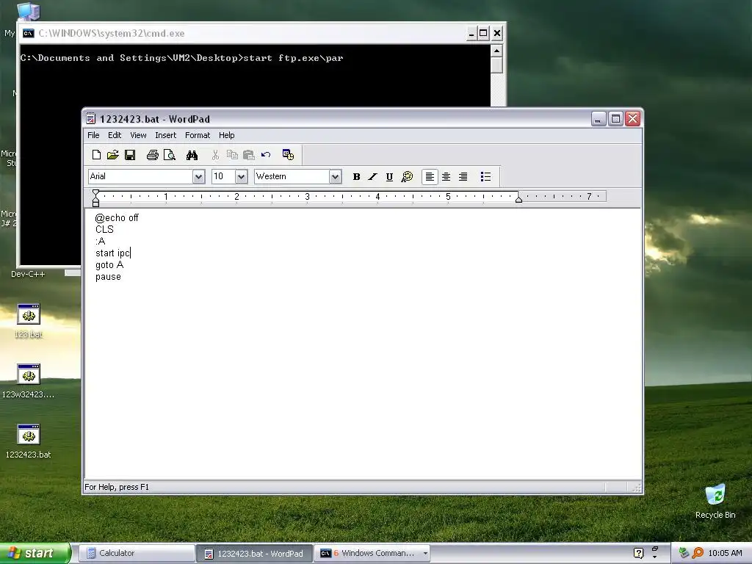Click the 10:05 AM clock
This screenshot has height=564, width=752.
point(725,554)
